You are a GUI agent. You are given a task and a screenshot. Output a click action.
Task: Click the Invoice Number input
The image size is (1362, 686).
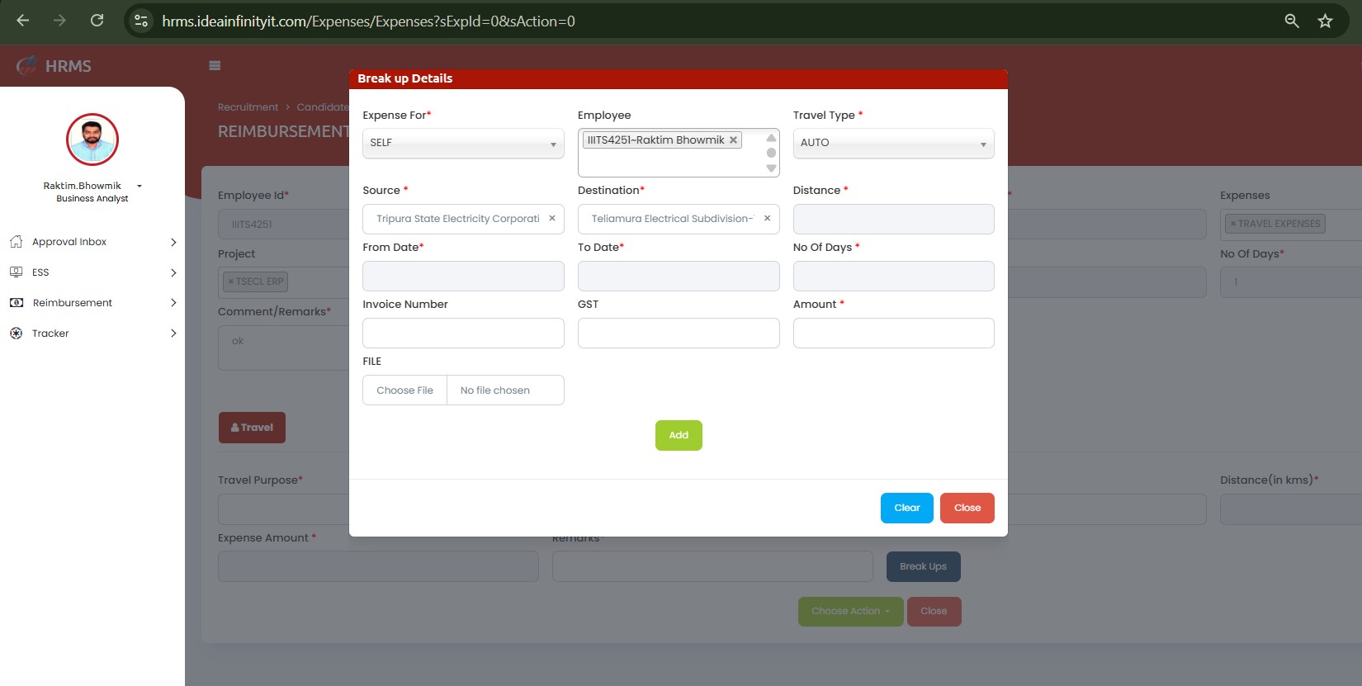coord(463,333)
